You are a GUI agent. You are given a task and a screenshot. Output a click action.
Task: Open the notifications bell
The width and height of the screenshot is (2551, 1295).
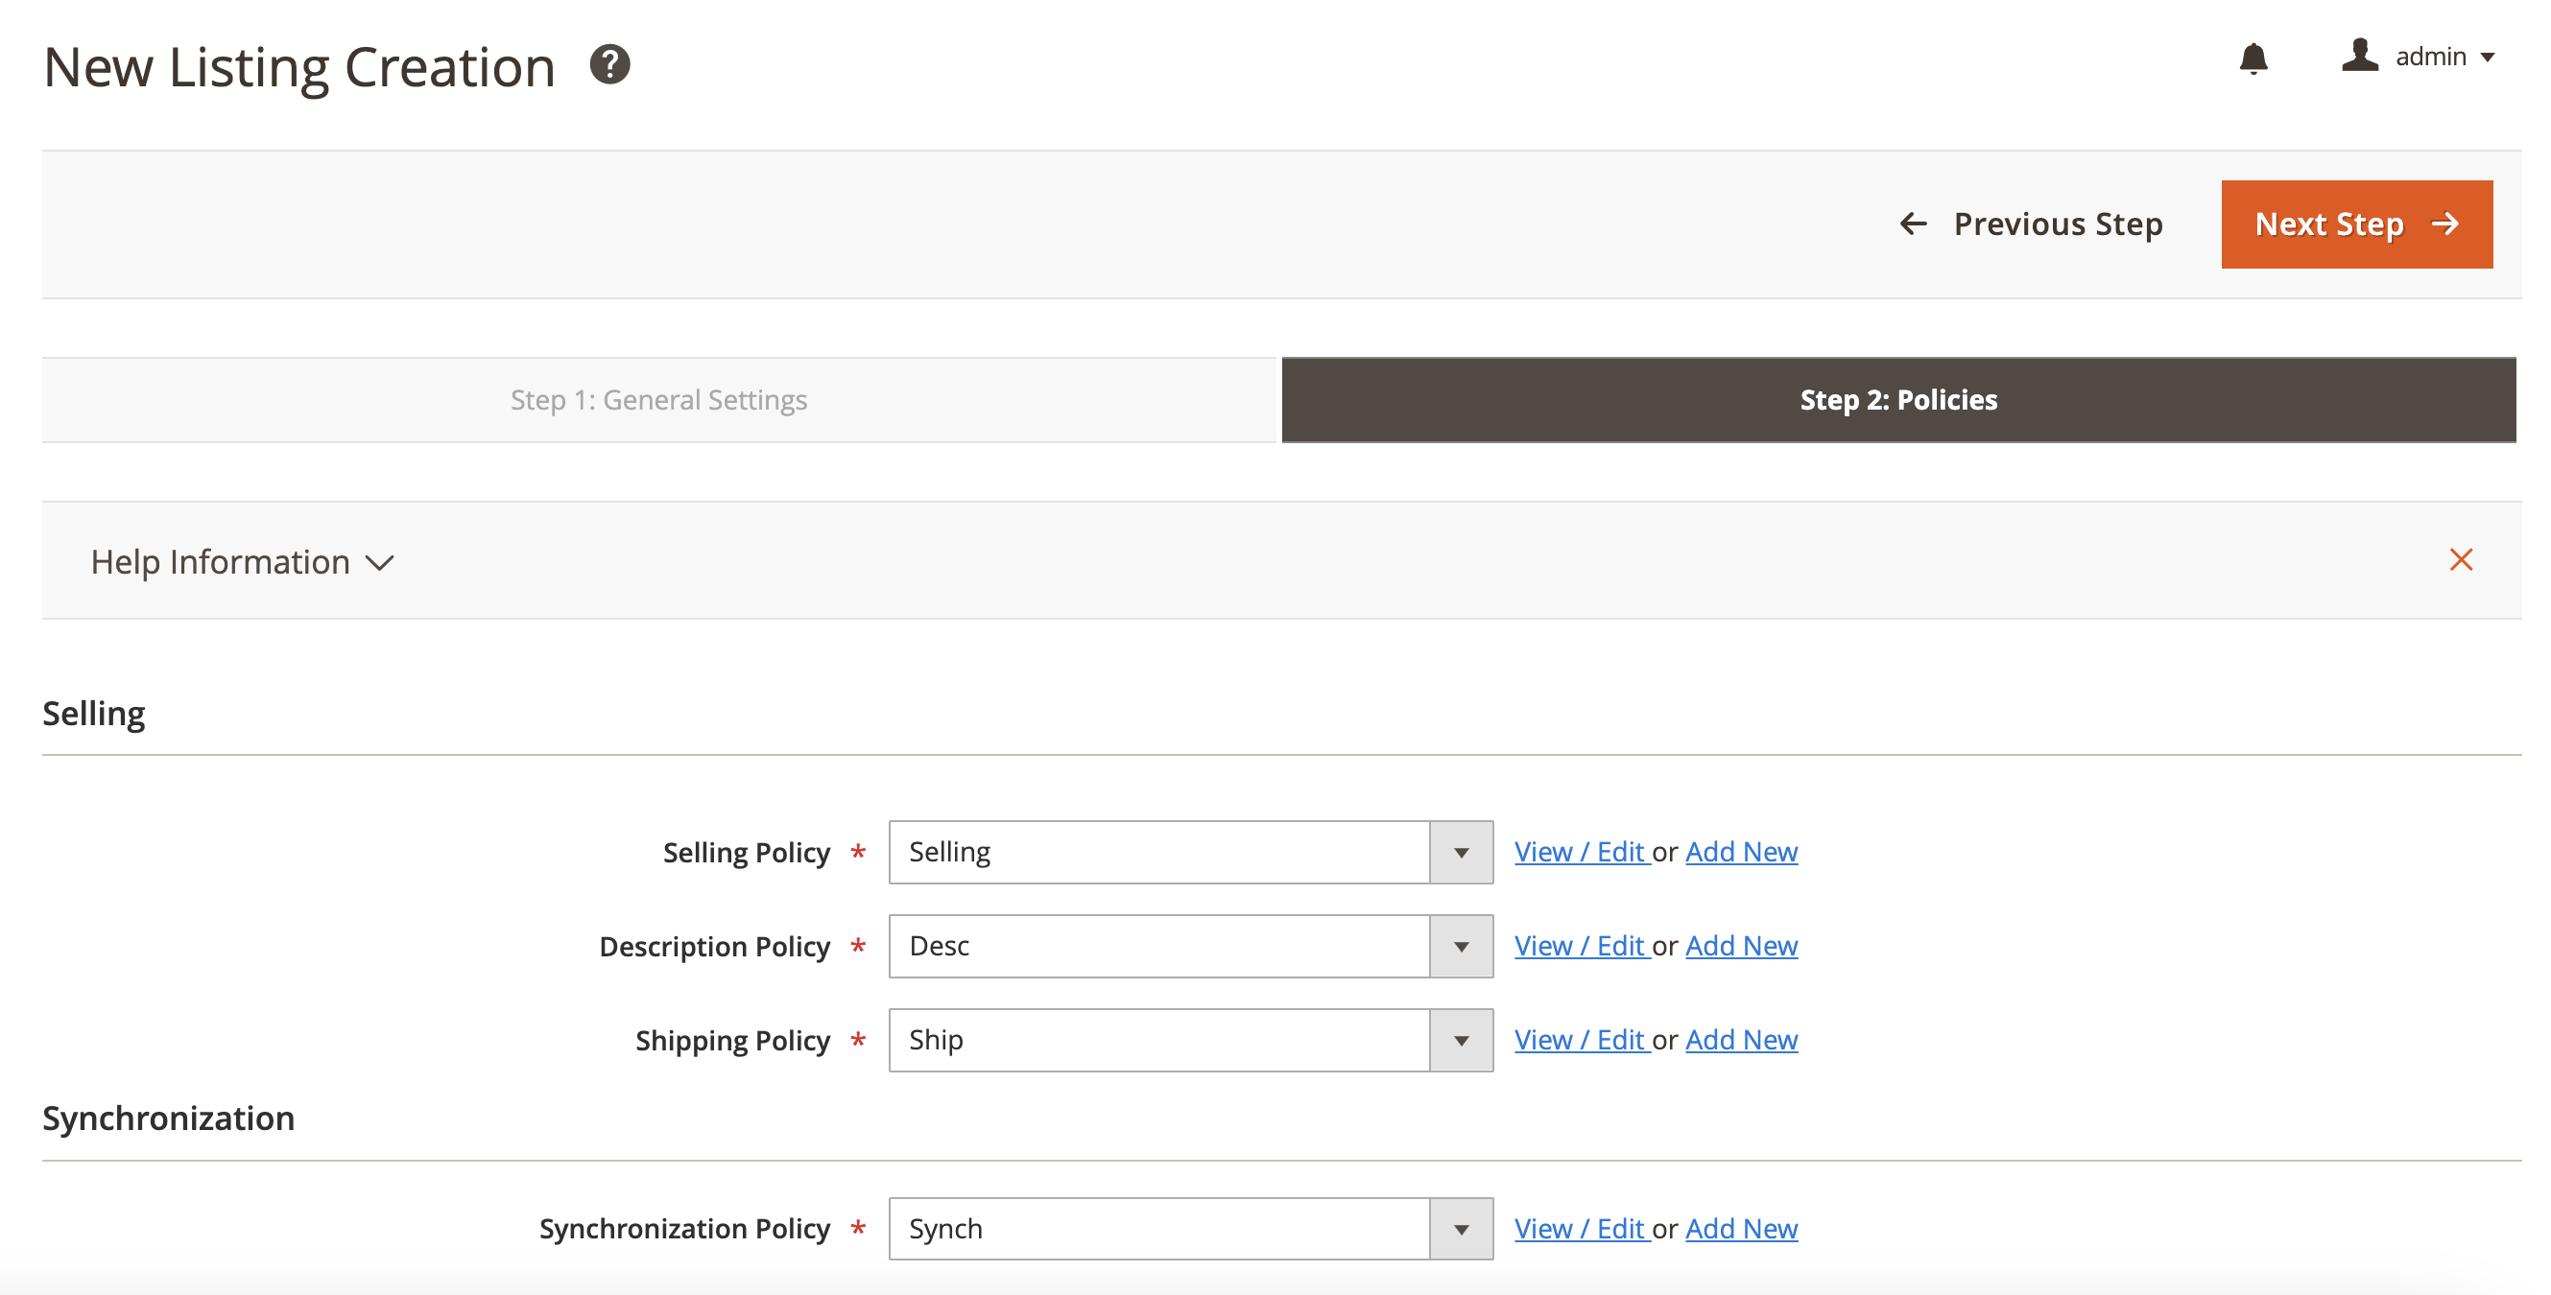(x=2253, y=59)
